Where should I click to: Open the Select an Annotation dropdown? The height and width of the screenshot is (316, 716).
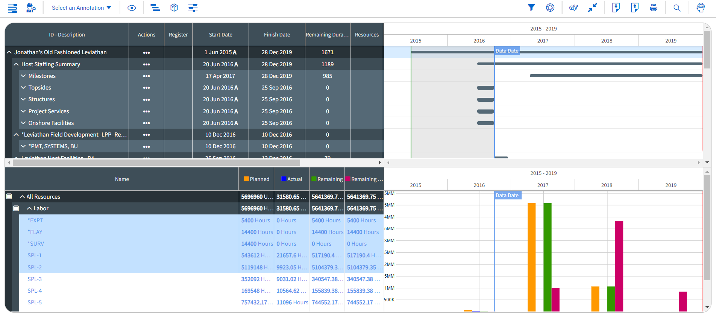[x=81, y=8]
